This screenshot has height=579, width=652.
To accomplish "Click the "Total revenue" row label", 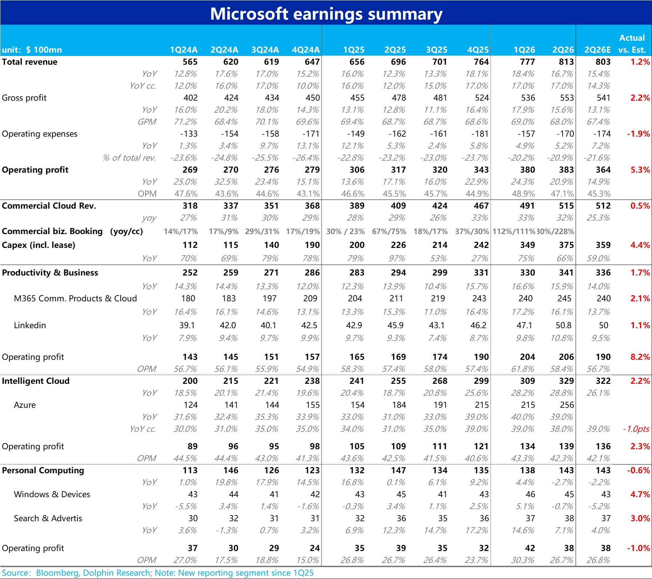I will 29,62.
